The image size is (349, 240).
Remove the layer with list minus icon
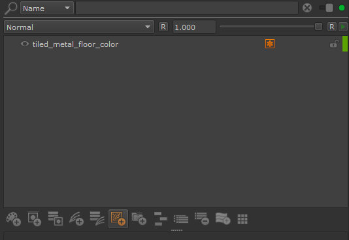tap(202, 218)
